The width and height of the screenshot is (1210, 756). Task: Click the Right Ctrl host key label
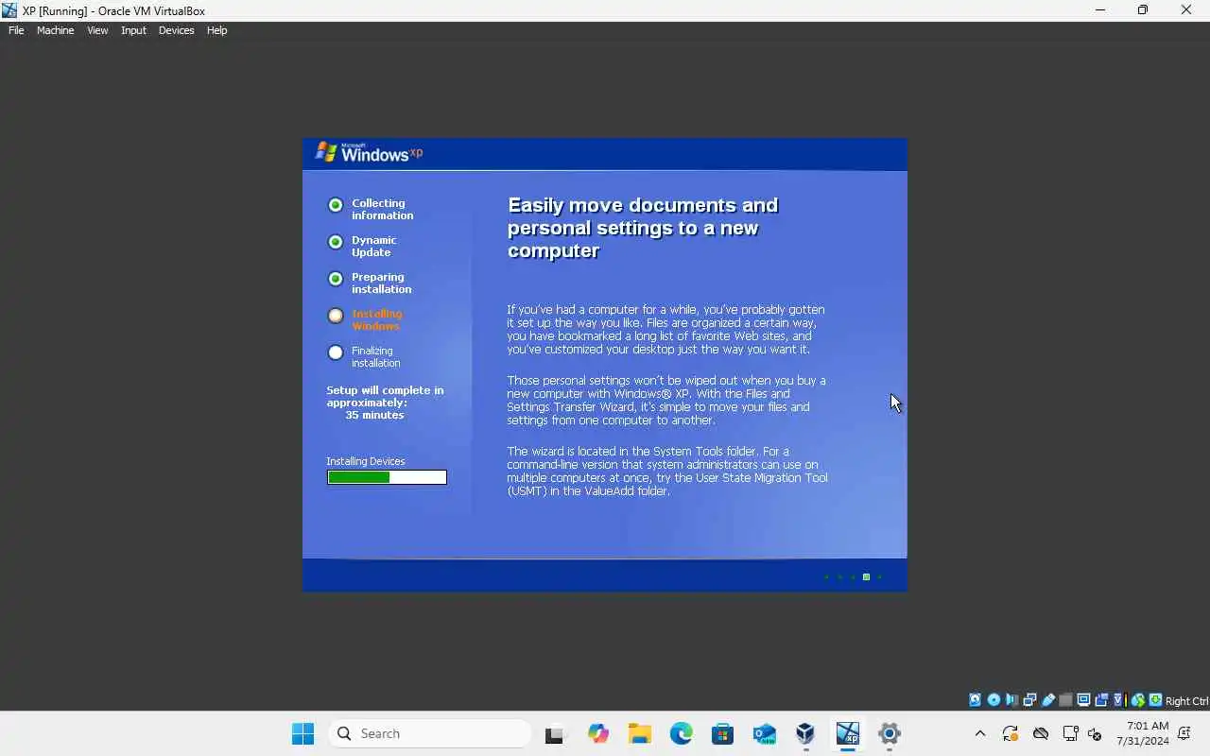[1187, 700]
